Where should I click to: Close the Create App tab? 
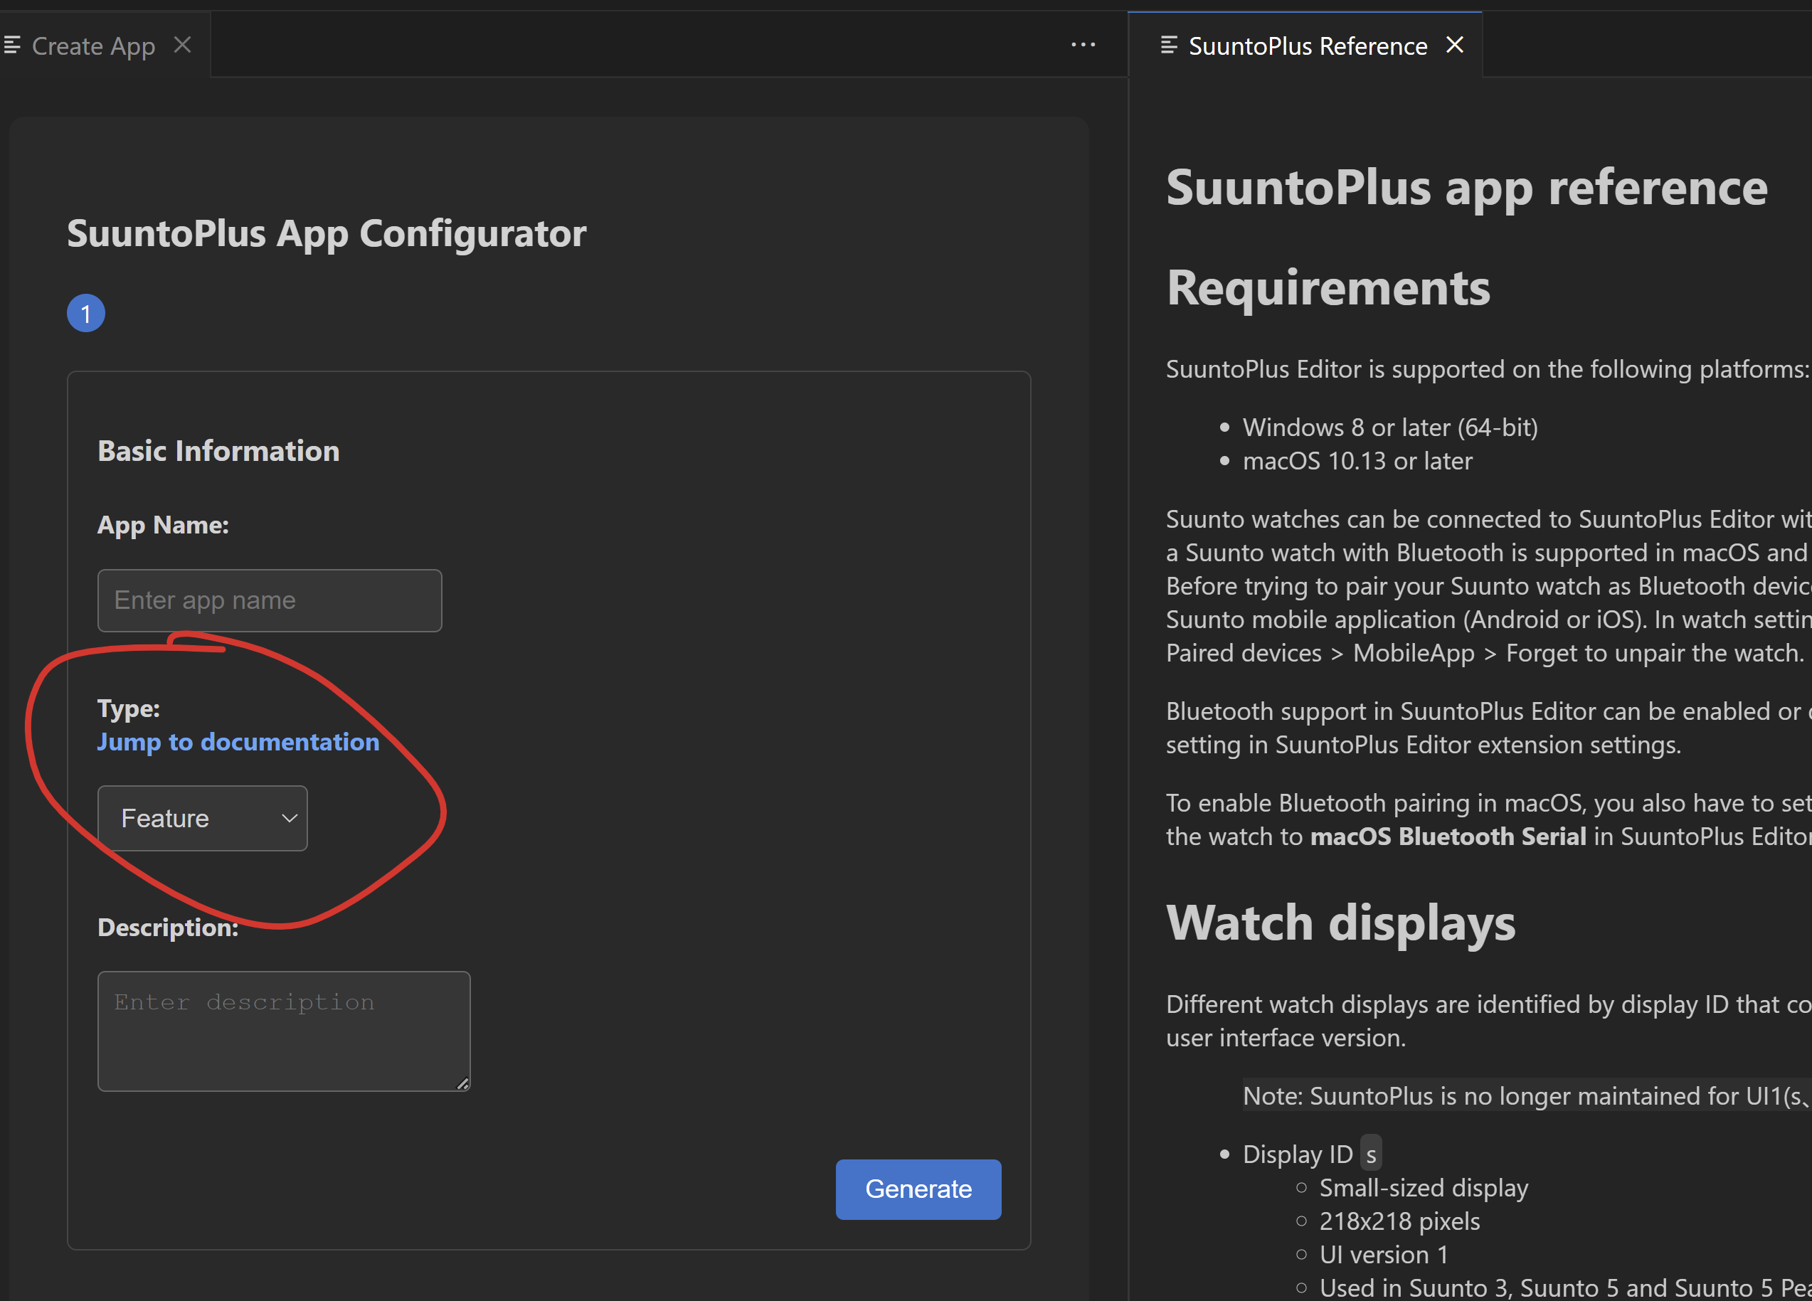(x=182, y=45)
